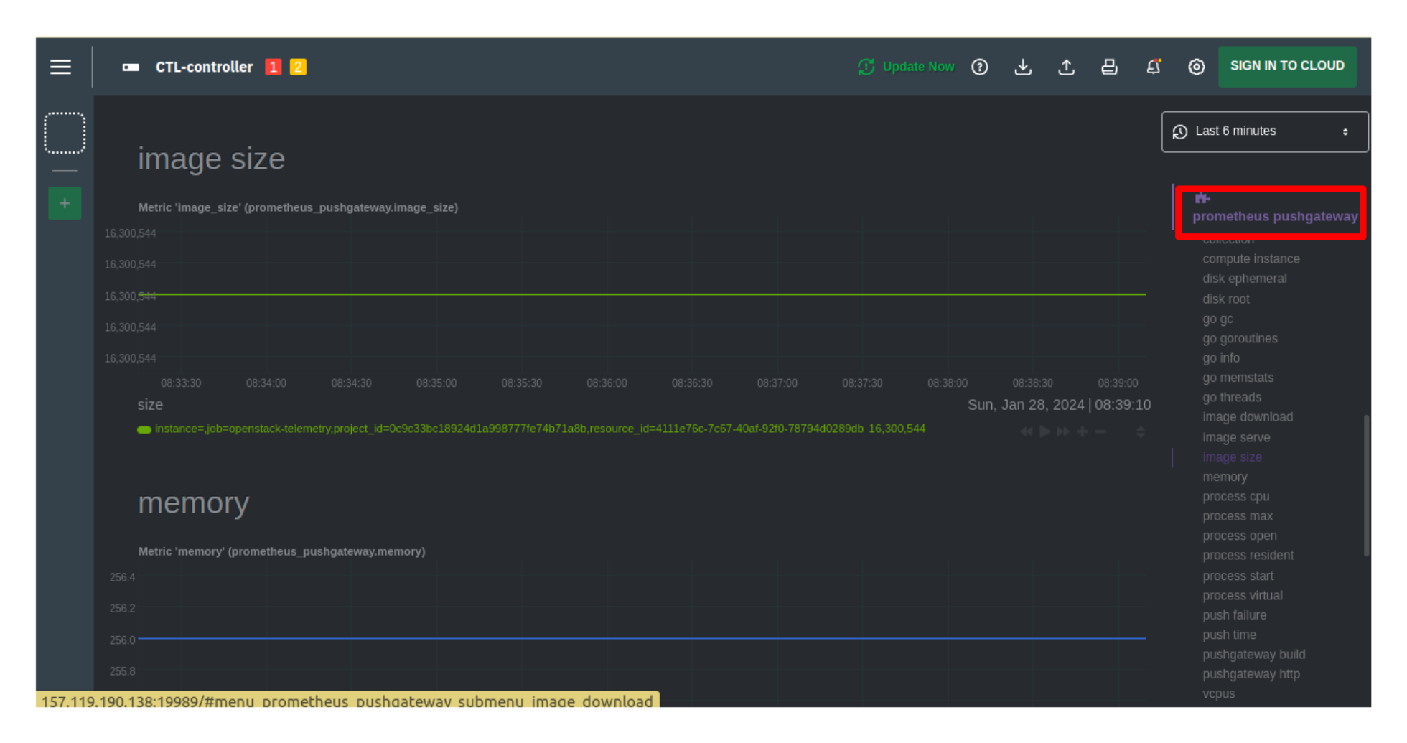Click the right menu vertical scrollbar
This screenshot has width=1407, height=743.
coord(1366,485)
